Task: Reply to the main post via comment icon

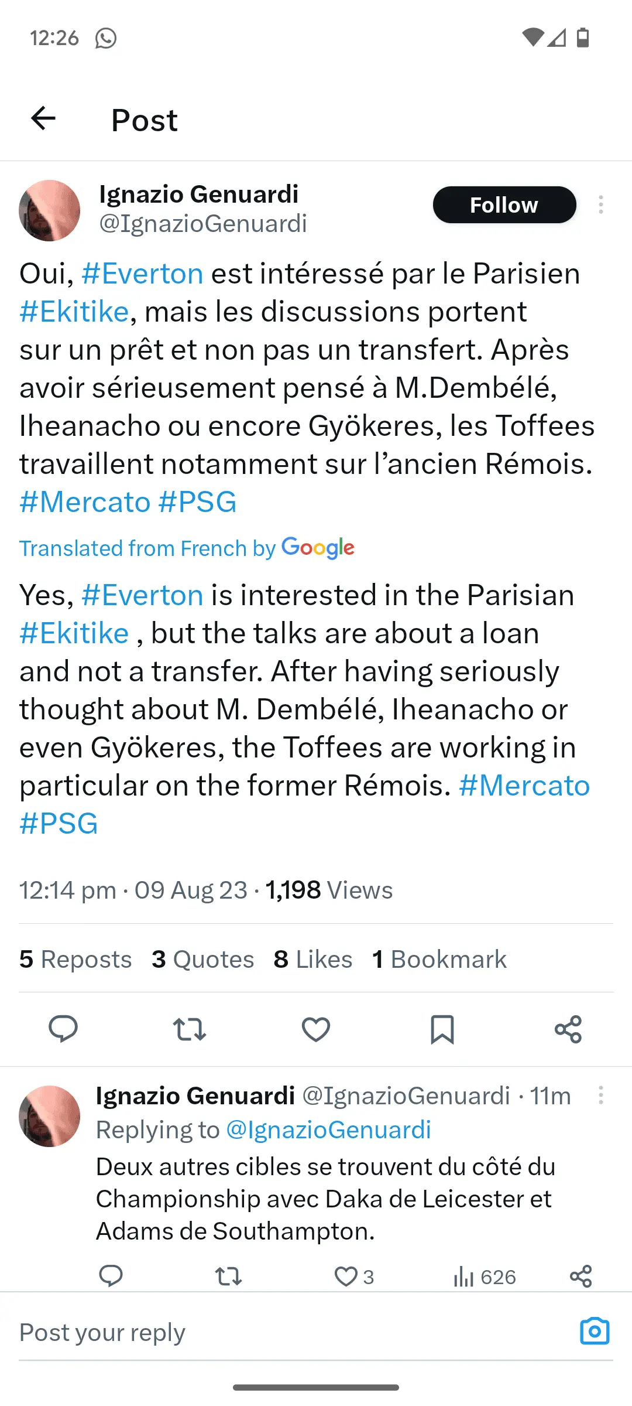Action: coord(63,1029)
